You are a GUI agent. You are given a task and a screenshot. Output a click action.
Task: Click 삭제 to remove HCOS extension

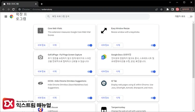click(55, 98)
